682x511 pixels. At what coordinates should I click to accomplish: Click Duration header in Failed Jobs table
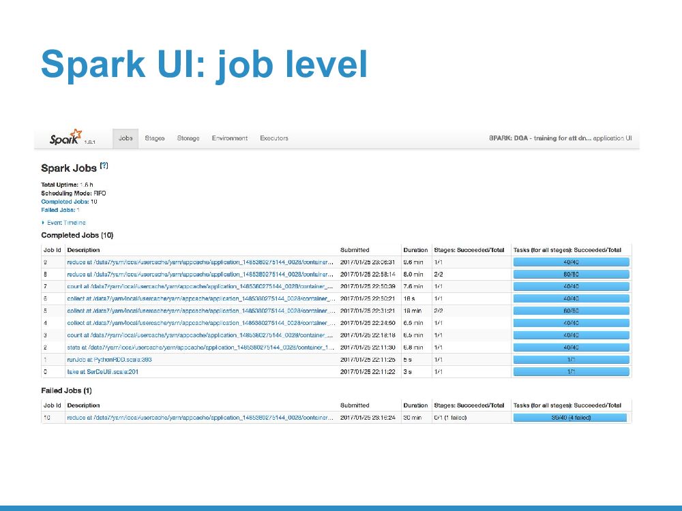(415, 405)
